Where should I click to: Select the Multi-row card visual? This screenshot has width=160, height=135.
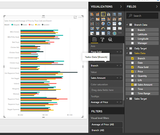[x=114, y=28]
